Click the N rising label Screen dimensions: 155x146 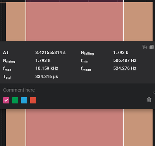tap(9, 61)
